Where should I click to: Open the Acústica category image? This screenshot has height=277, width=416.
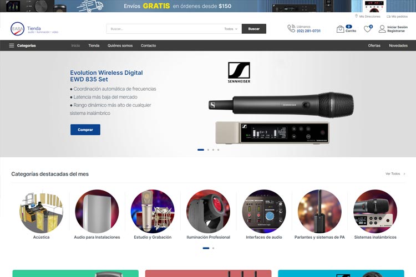click(42, 211)
